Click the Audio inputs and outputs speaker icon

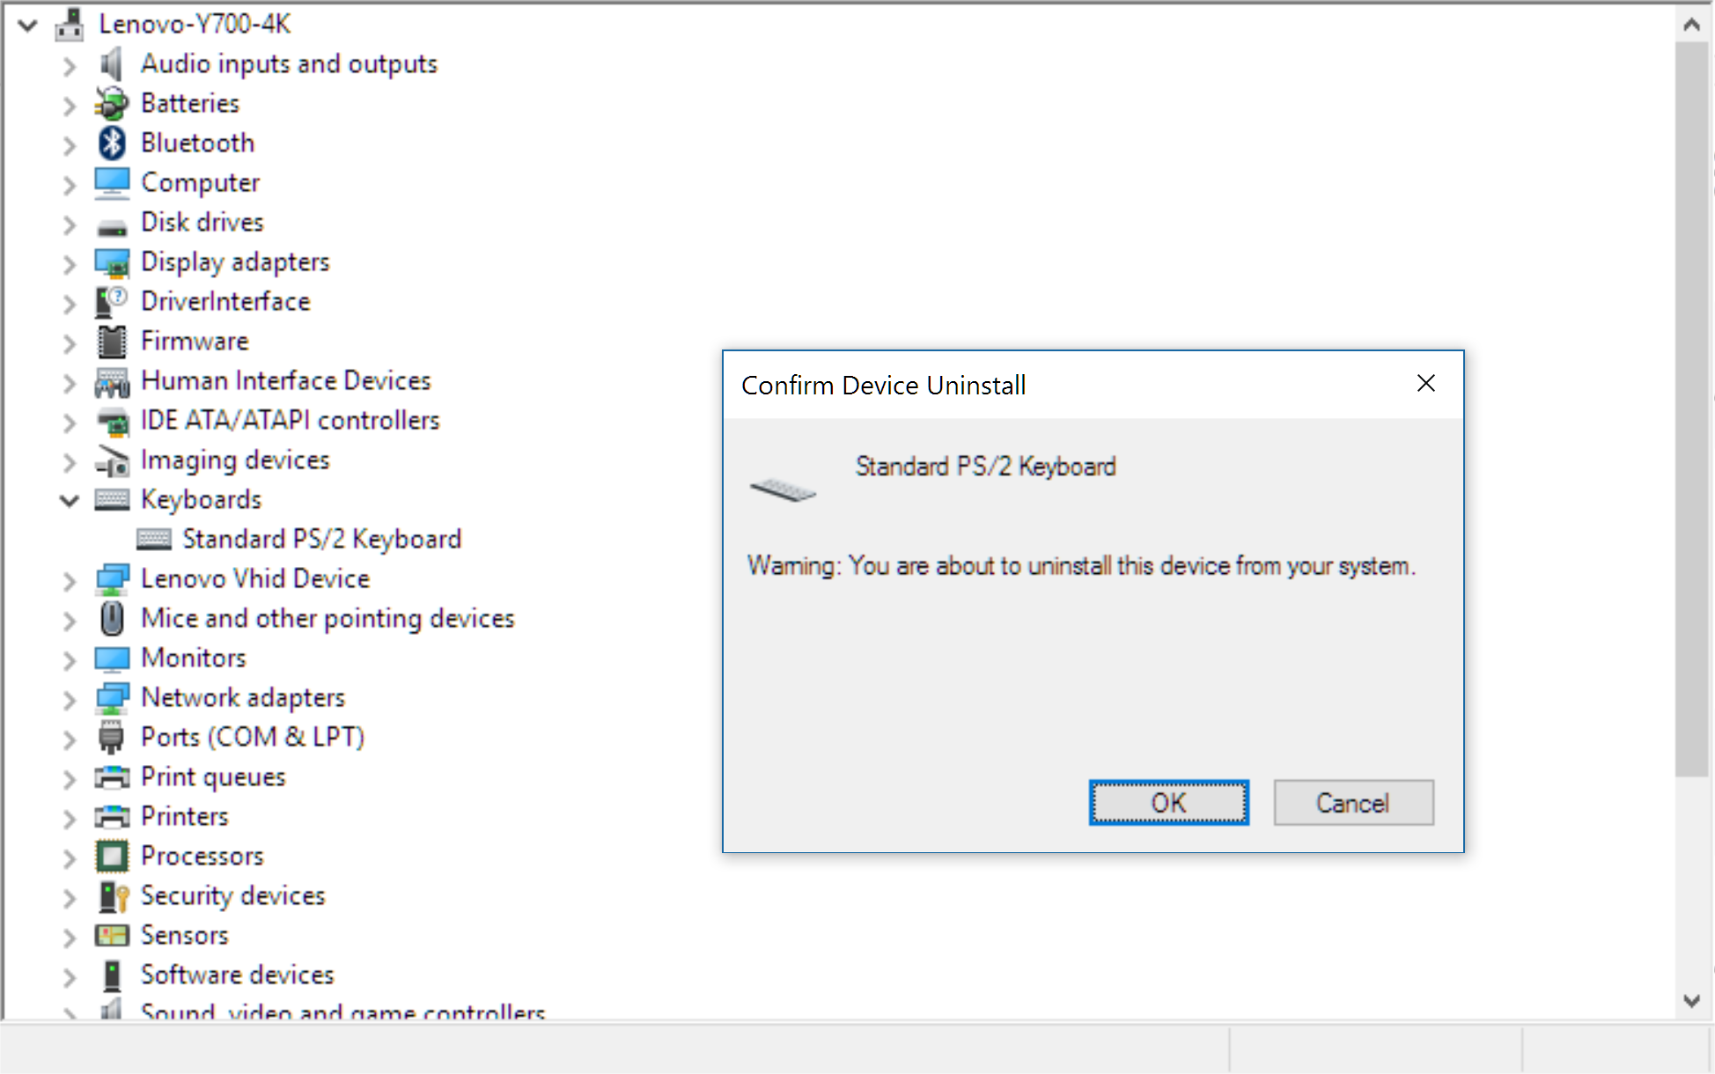112,64
